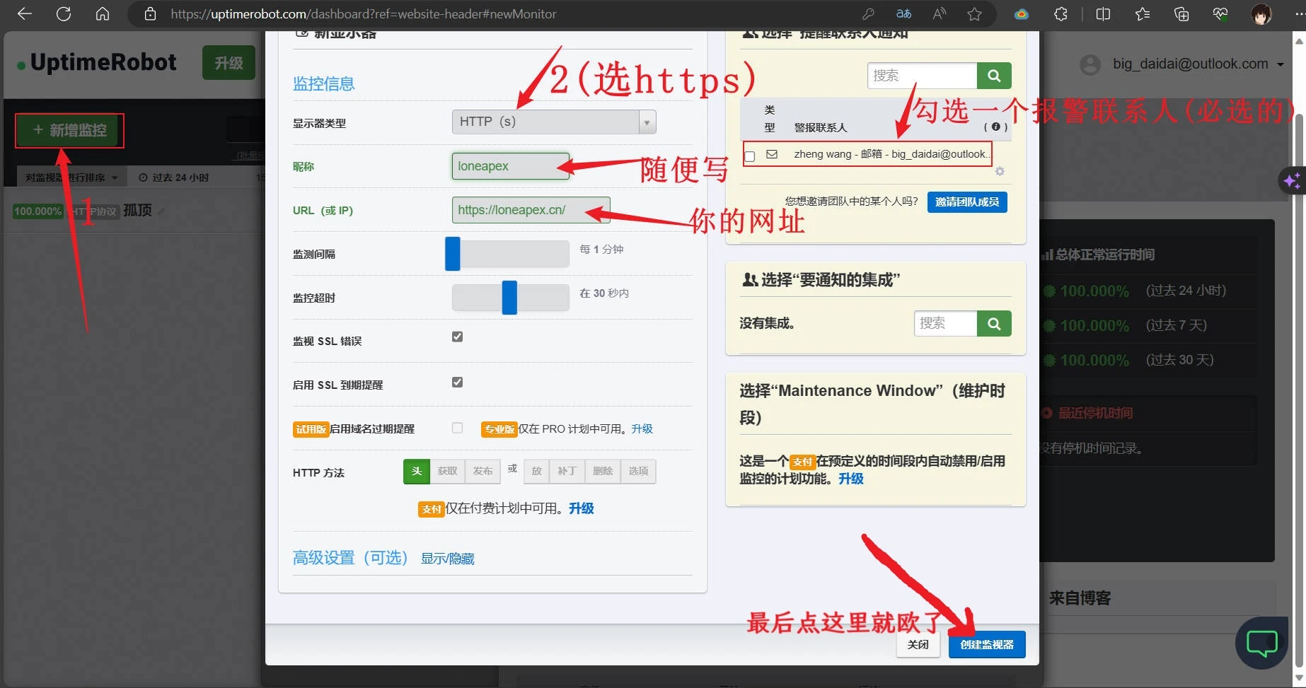The image size is (1306, 688).
Task: Click the browser refresh icon
Action: coord(64,14)
